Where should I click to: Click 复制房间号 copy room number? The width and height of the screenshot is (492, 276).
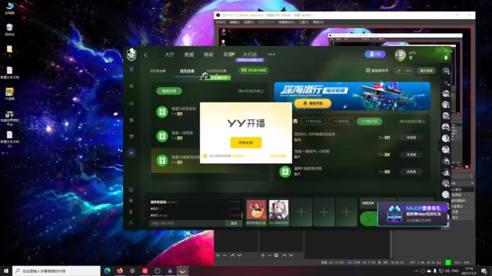coord(377,71)
